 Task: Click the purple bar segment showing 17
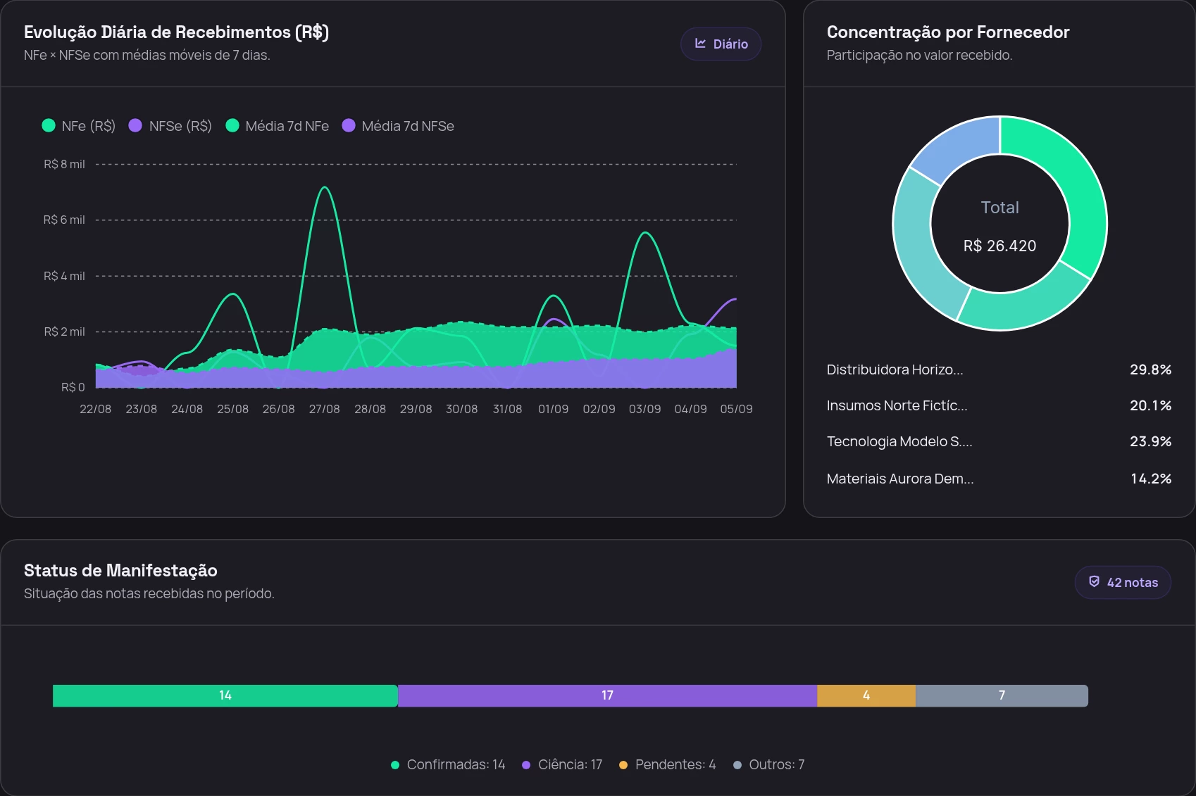pyautogui.click(x=607, y=695)
